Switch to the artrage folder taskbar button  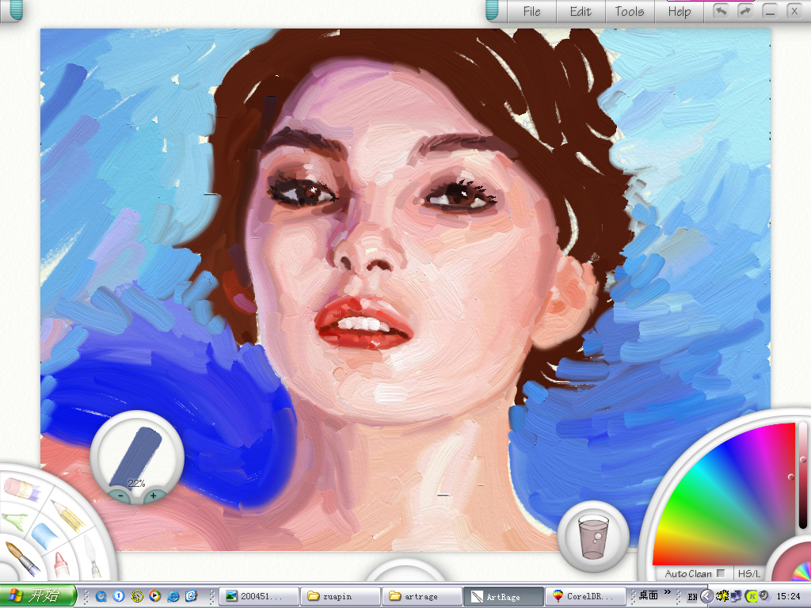coord(422,596)
